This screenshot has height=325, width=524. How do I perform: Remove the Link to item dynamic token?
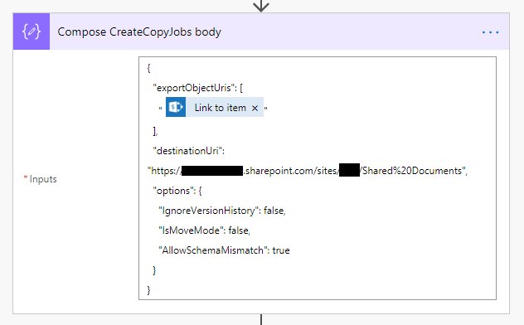(x=255, y=108)
